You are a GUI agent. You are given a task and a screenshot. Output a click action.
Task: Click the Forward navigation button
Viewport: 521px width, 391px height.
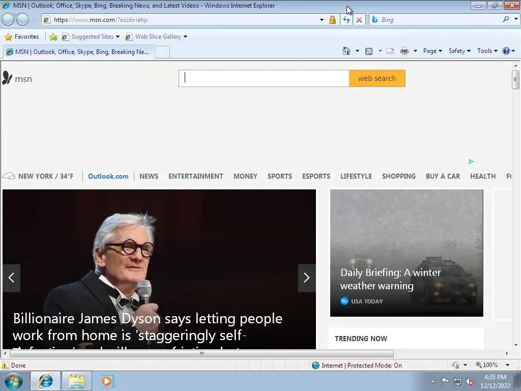22,20
